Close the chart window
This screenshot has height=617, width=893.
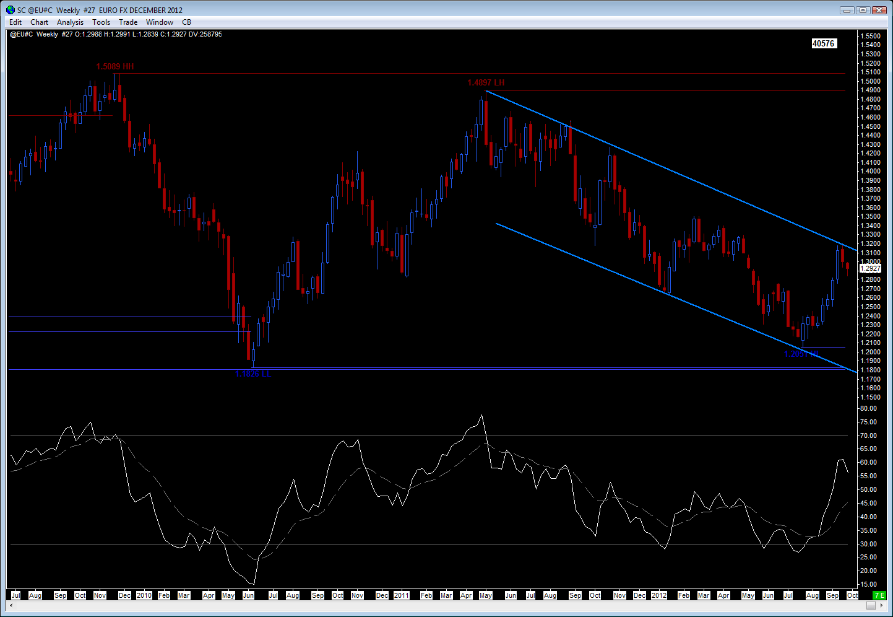(x=879, y=10)
